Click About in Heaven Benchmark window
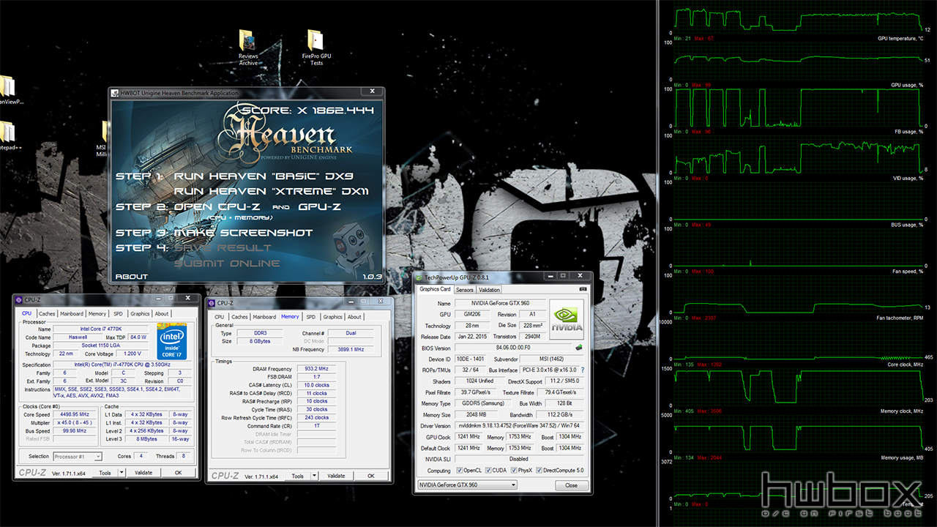This screenshot has width=937, height=527. click(x=132, y=277)
